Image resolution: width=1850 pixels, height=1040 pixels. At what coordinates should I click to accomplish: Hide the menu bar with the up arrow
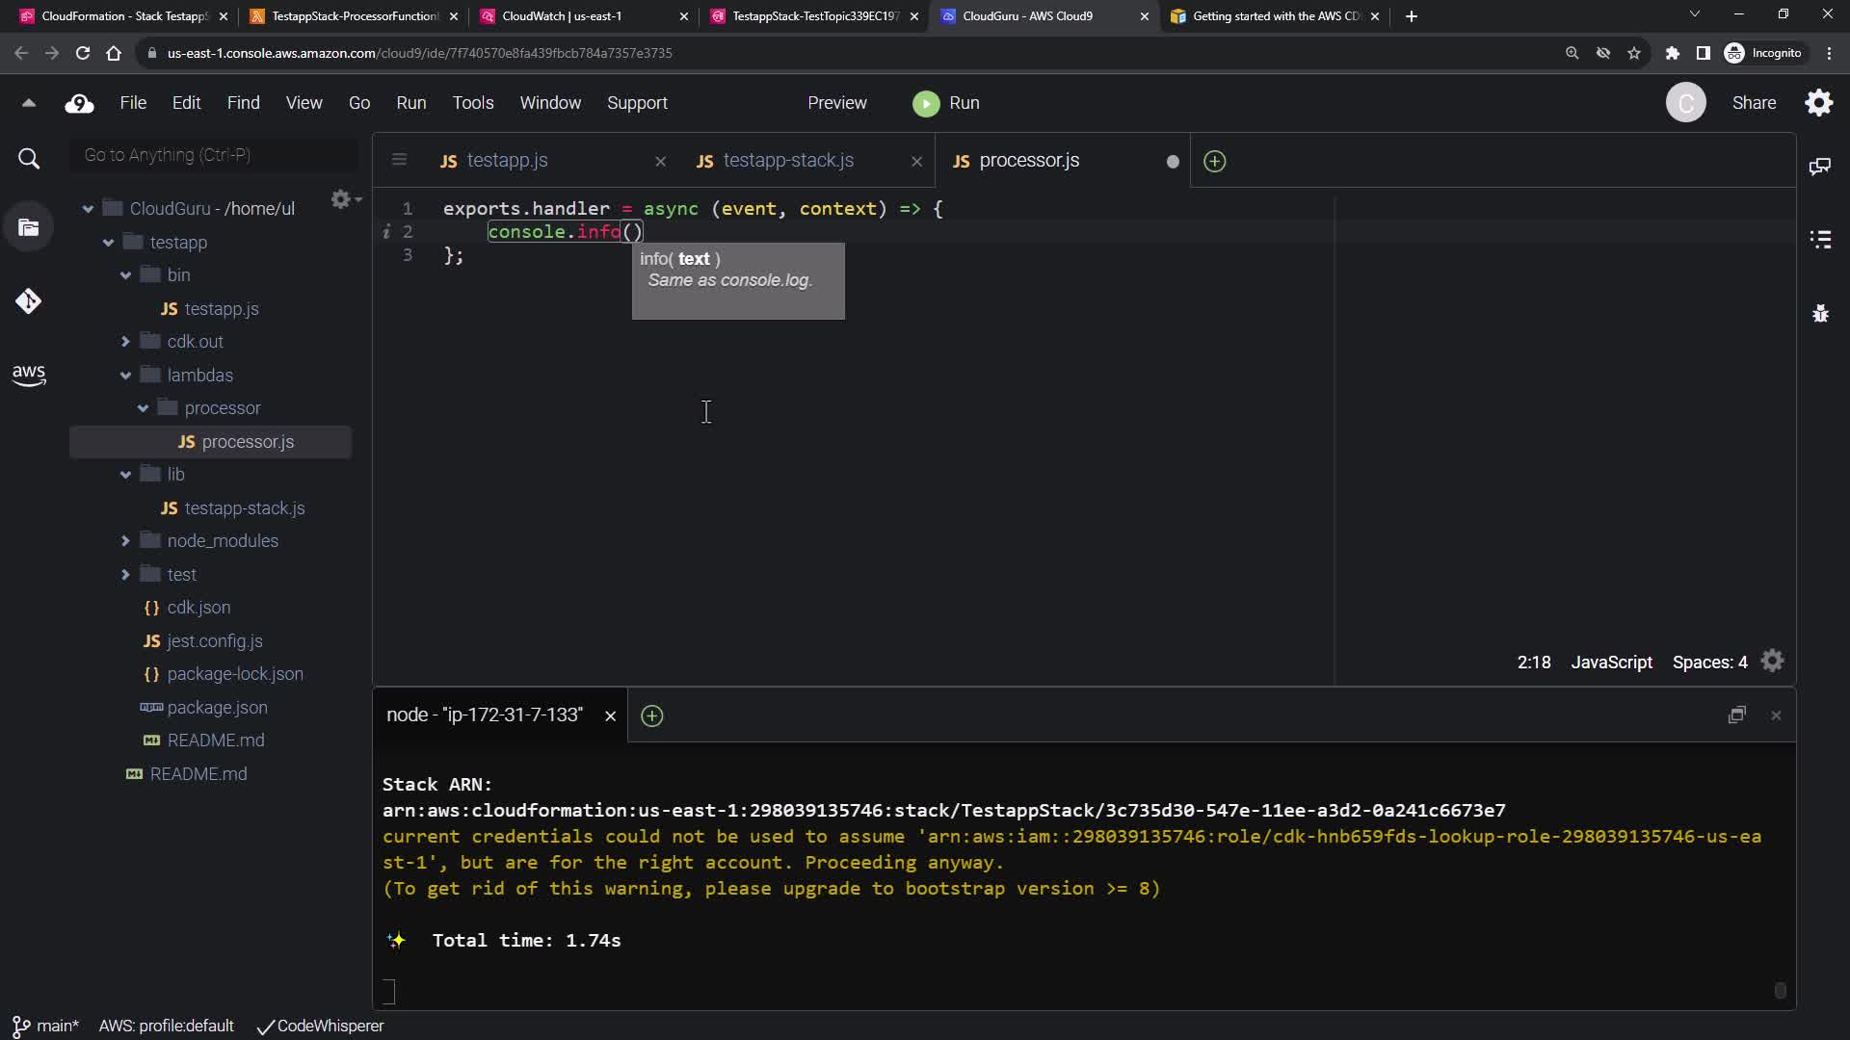coord(29,103)
